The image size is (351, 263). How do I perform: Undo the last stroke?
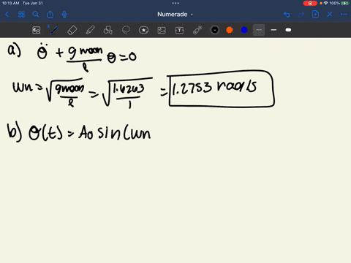tap(287, 15)
